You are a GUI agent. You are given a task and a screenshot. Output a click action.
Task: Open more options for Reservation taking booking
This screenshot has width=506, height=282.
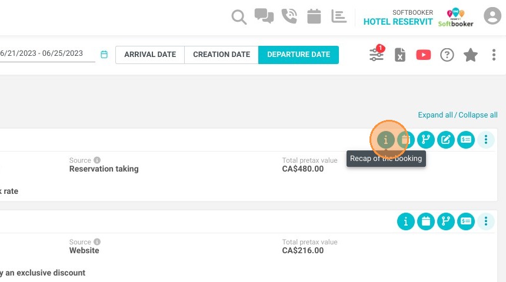(x=486, y=140)
